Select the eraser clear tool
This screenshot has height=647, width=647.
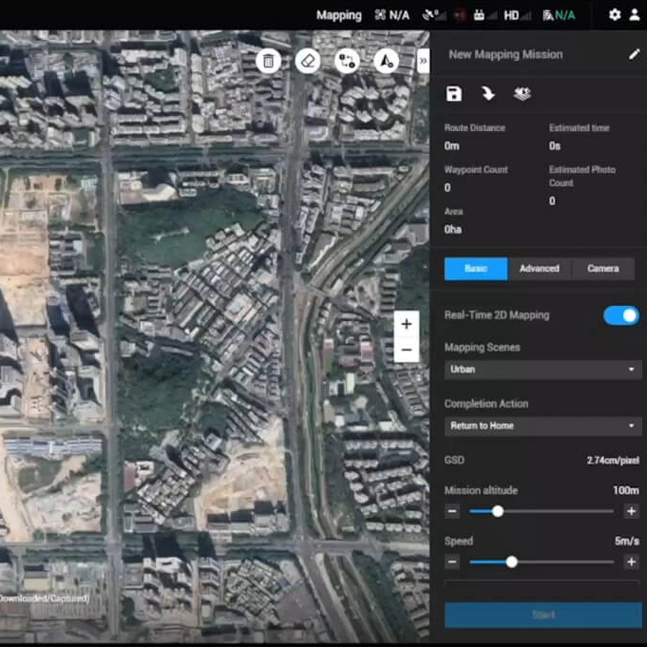[x=307, y=61]
